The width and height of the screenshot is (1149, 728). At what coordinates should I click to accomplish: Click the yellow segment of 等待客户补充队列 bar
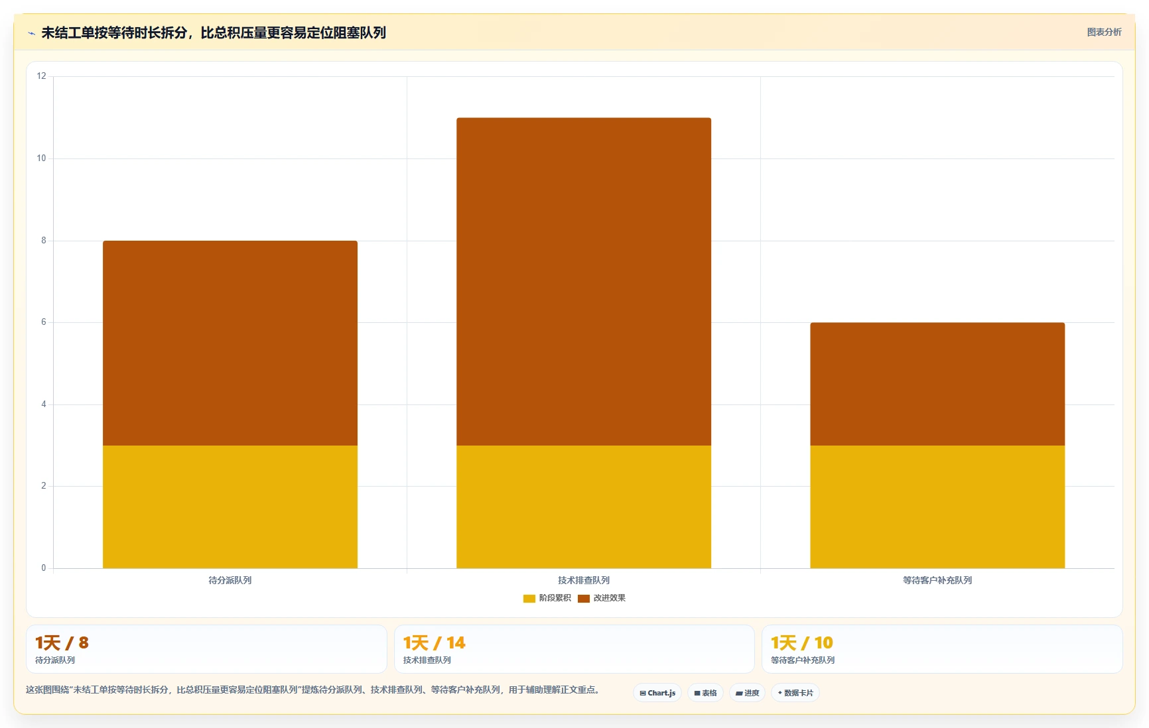tap(937, 507)
